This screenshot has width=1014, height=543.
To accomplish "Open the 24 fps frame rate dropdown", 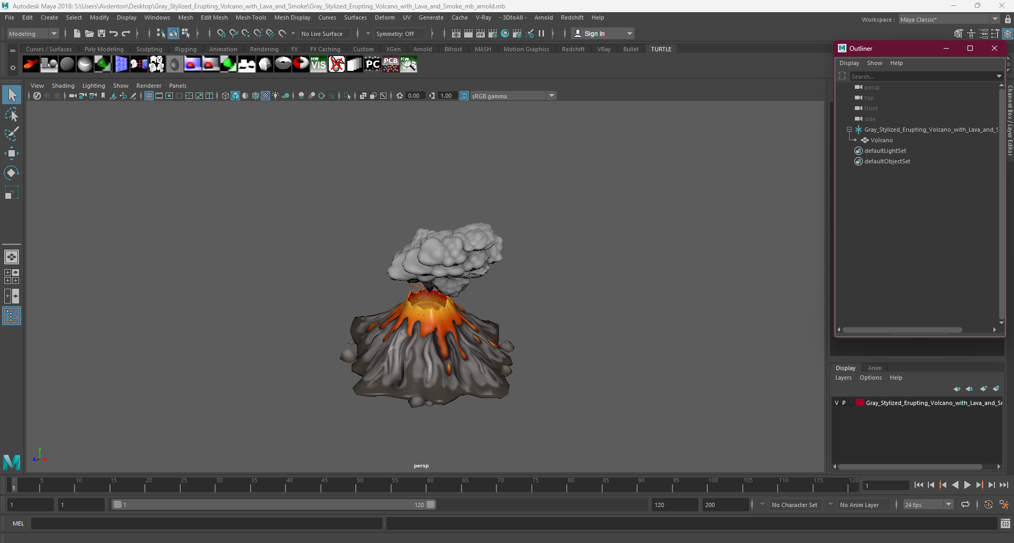I will (928, 504).
